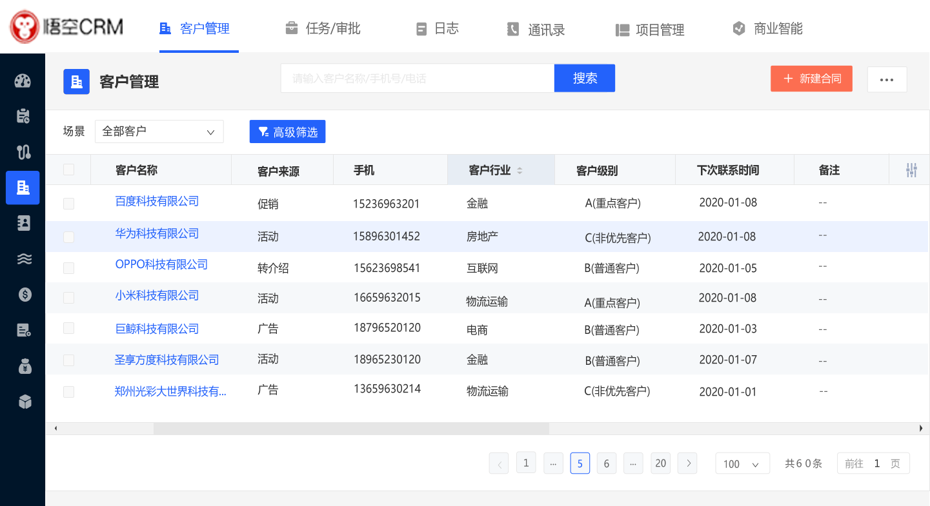Open 高级筛选 advanced filter
Image resolution: width=930 pixels, height=506 pixels.
point(288,131)
